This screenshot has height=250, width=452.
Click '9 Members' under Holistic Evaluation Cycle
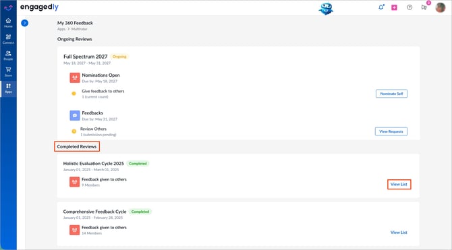click(90, 185)
